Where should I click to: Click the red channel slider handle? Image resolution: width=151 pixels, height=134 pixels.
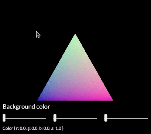coord(4,118)
